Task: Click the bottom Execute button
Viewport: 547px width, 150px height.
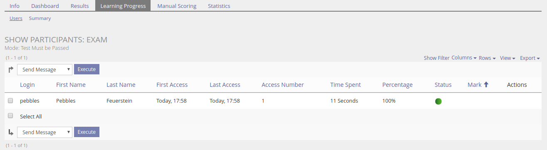Action: click(x=87, y=132)
